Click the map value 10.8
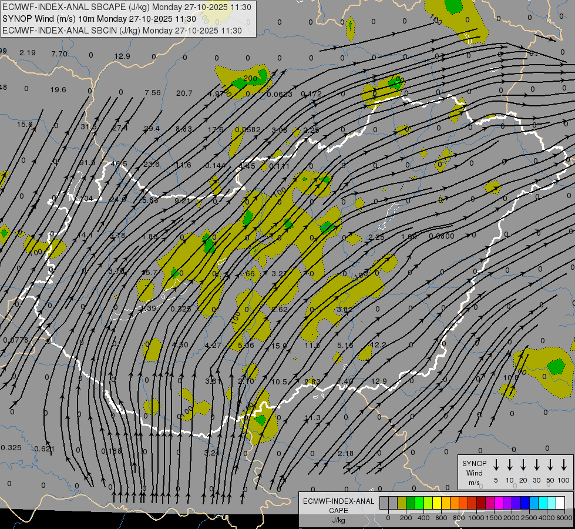The width and height of the screenshot is (575, 529). point(511,378)
